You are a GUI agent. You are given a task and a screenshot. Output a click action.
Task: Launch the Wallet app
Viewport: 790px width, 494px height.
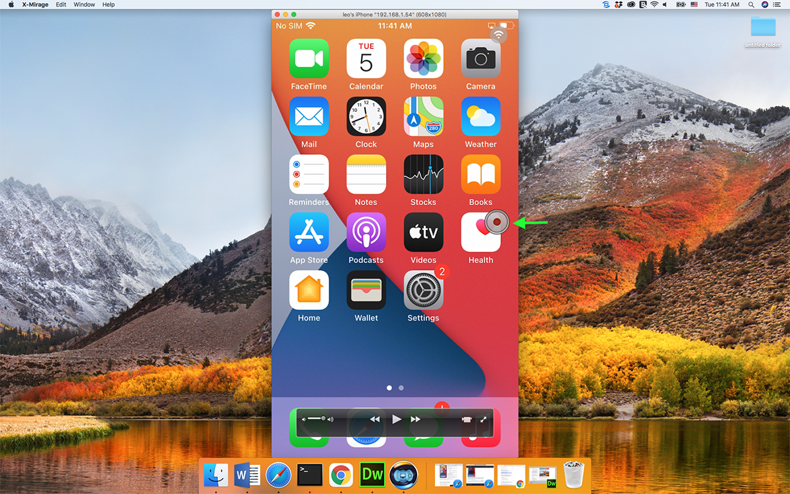366,290
